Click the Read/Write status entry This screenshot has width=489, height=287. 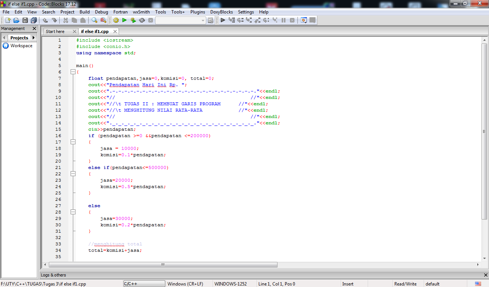click(x=405, y=284)
